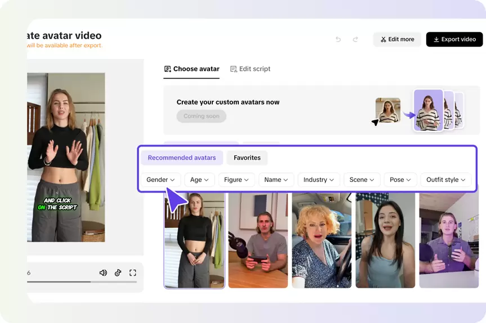Click the video progress bar
Screen dimensions: 486x323
point(82,281)
